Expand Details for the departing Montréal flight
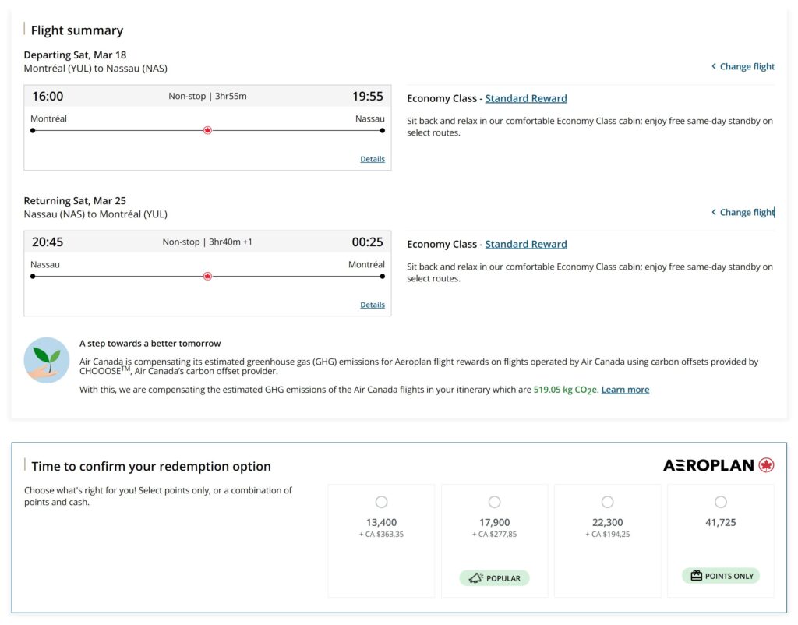This screenshot has width=798, height=625. (x=372, y=158)
